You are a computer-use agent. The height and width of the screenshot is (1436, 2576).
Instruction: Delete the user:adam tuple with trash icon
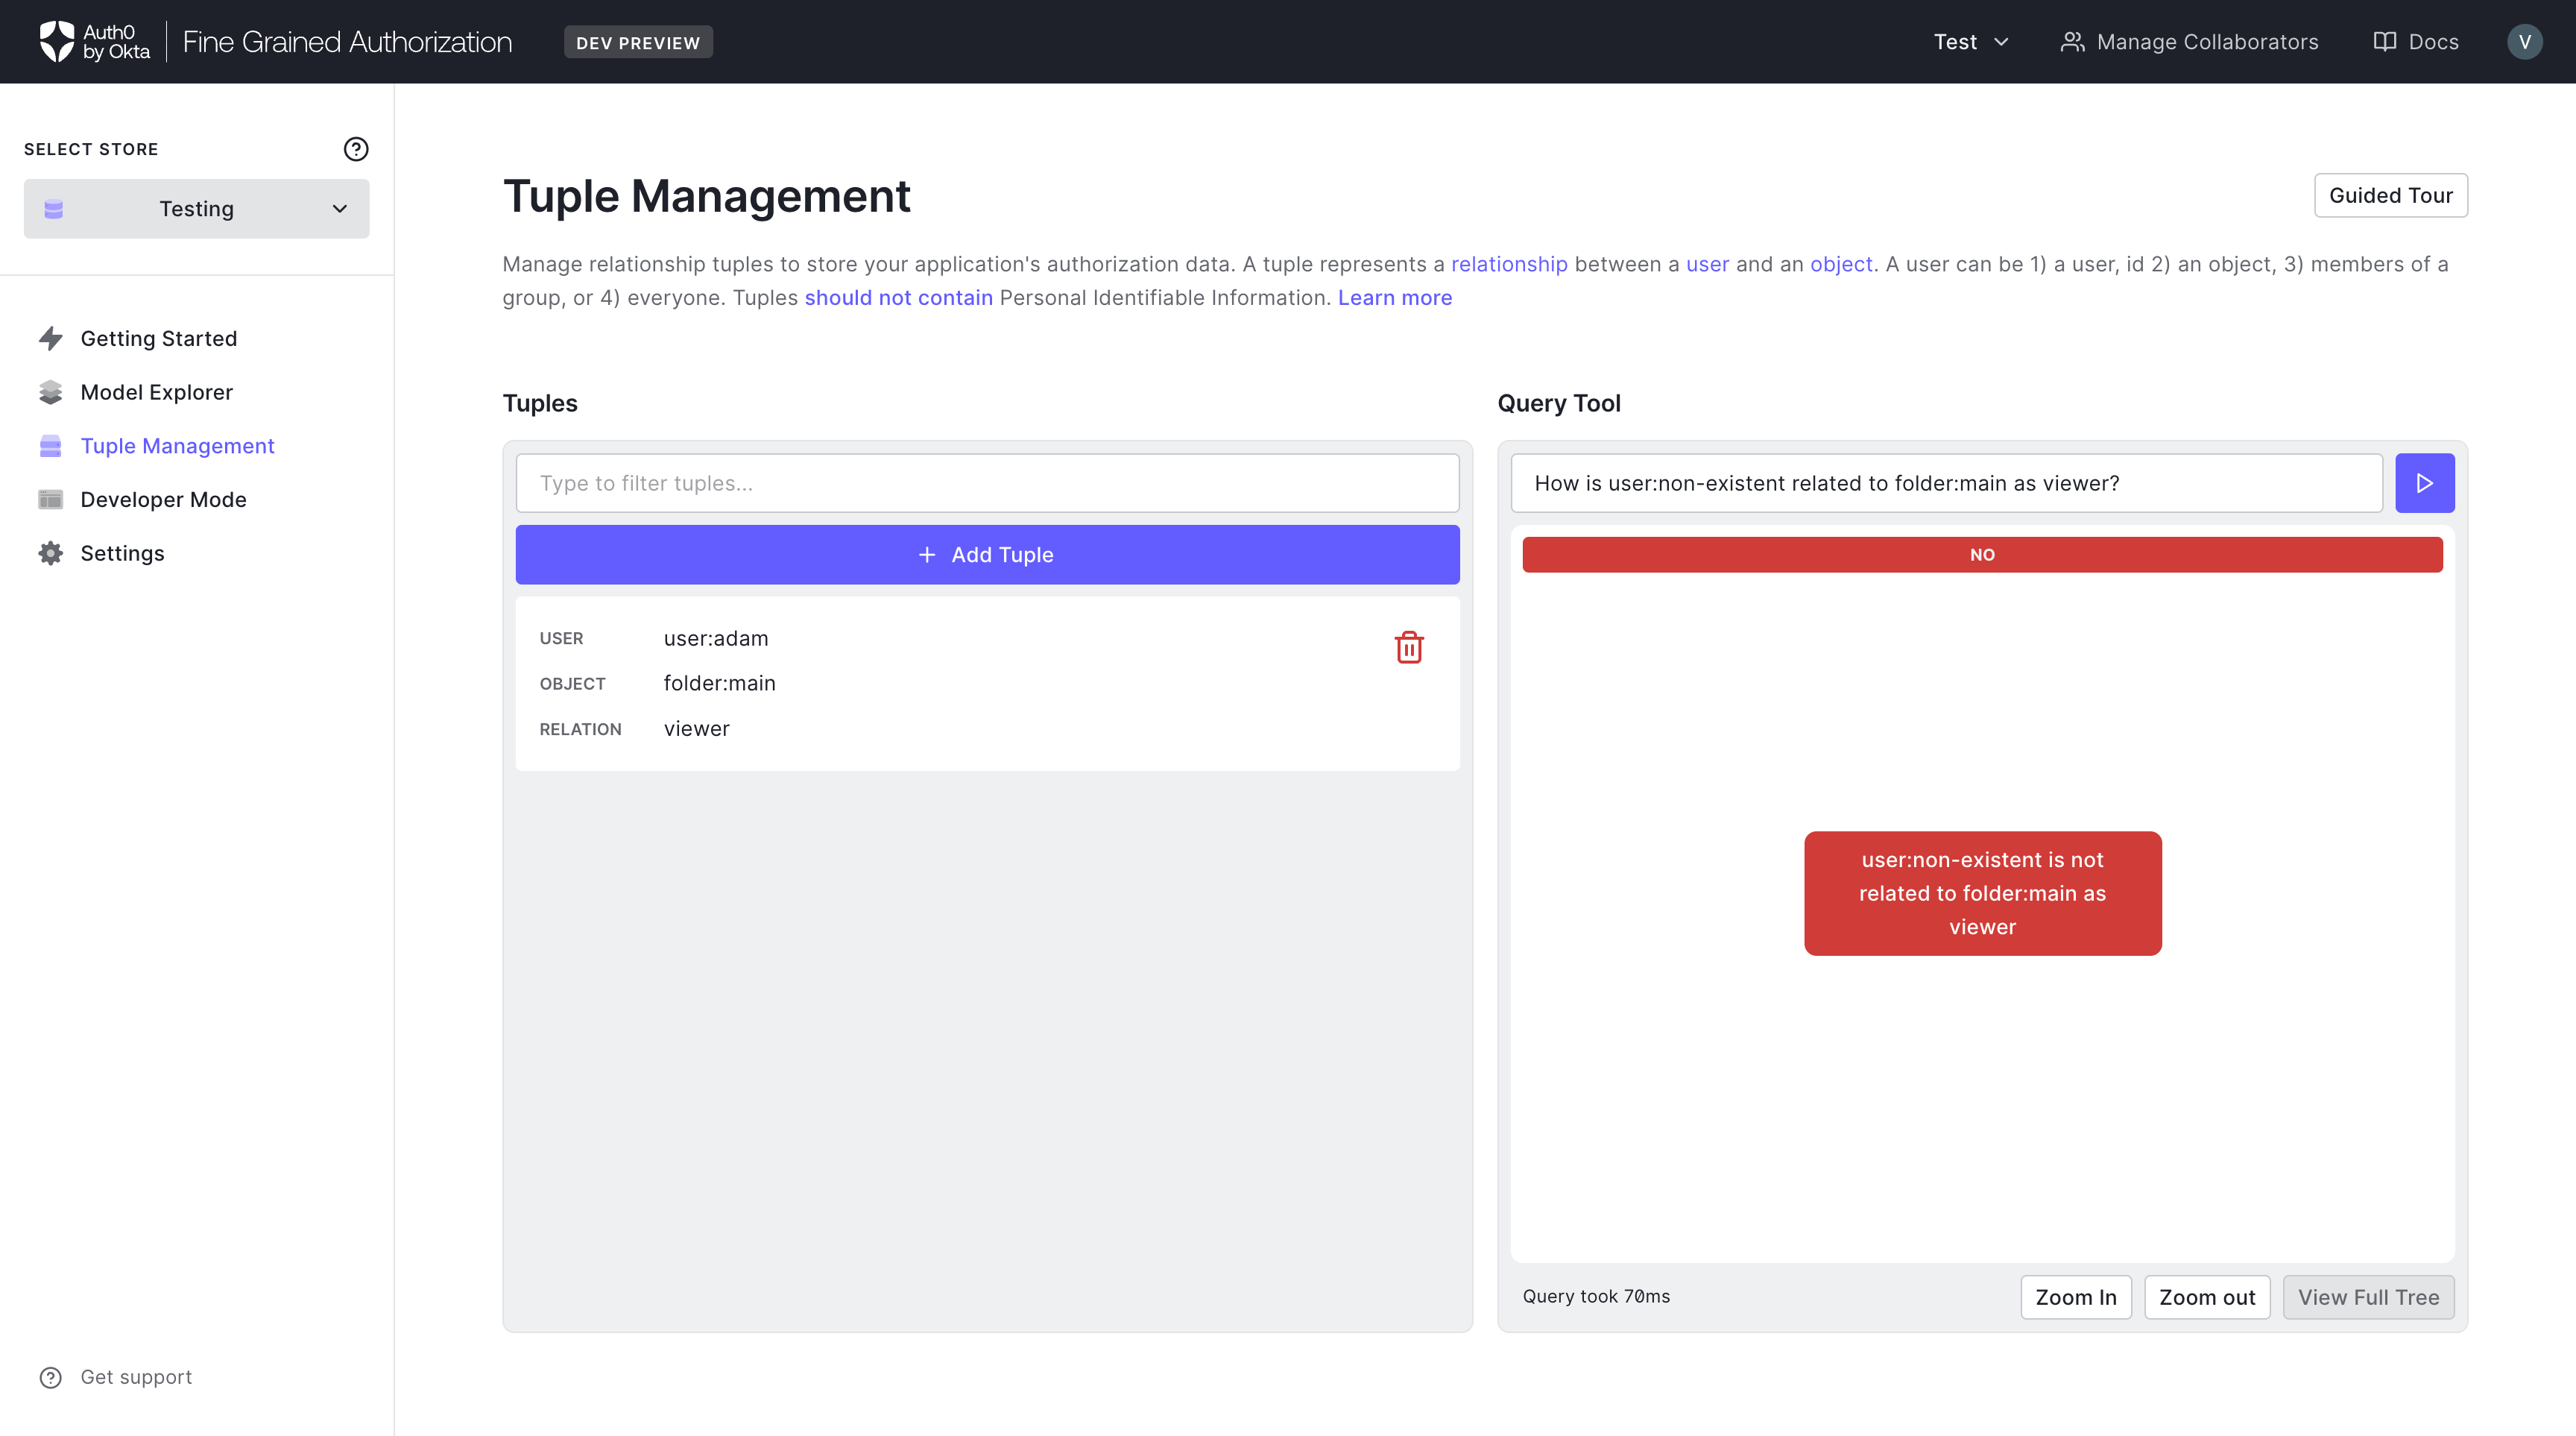click(1409, 647)
